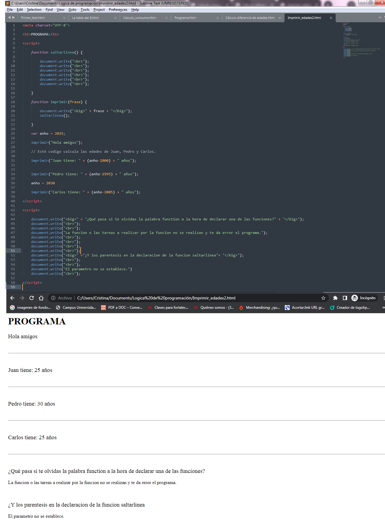Screen dimensions: 385x524
Task: Click 'Pedro tiene: 30 años' text
Action: coord(32,404)
